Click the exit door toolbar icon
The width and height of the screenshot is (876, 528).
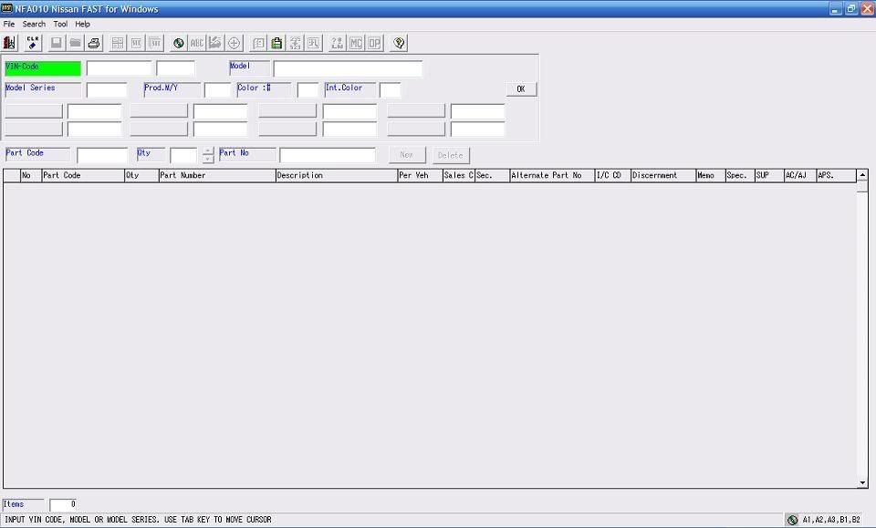coord(9,43)
